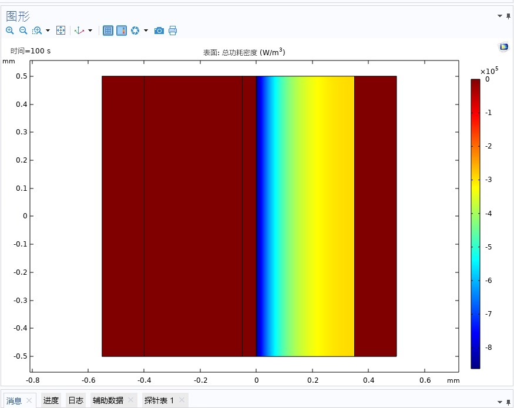This screenshot has width=514, height=408.
Task: Click the camera image snapshot icon
Action: (159, 31)
